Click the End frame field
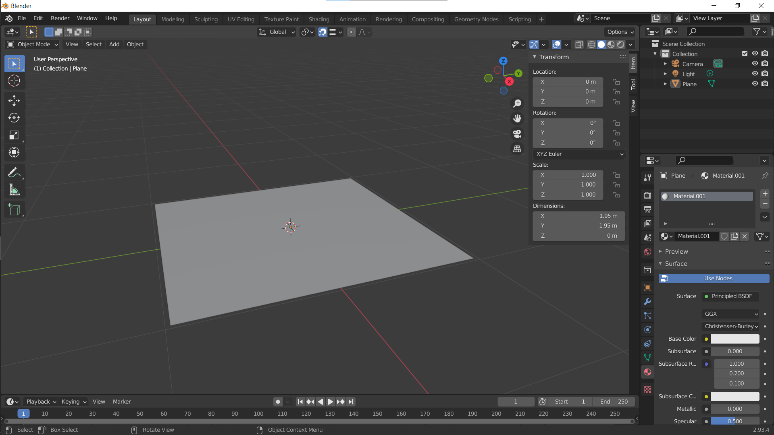This screenshot has width=774, height=435. click(614, 402)
